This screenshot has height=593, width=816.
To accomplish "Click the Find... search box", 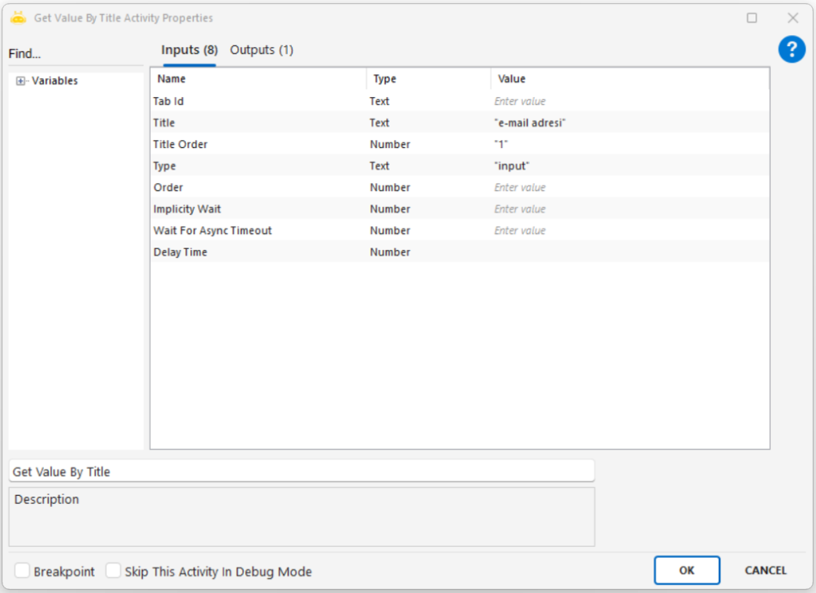I will pyautogui.click(x=76, y=54).
